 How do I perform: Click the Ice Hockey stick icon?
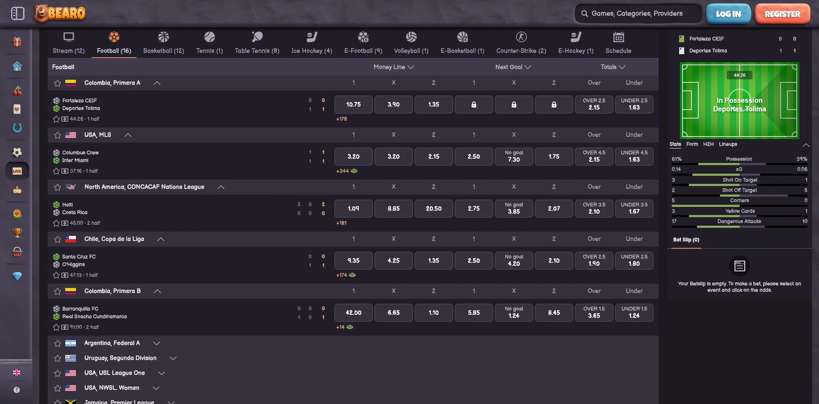pyautogui.click(x=312, y=37)
